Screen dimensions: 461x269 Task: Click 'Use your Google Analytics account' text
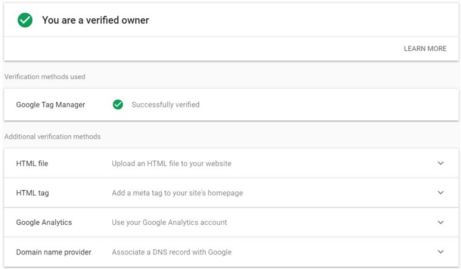tap(169, 222)
